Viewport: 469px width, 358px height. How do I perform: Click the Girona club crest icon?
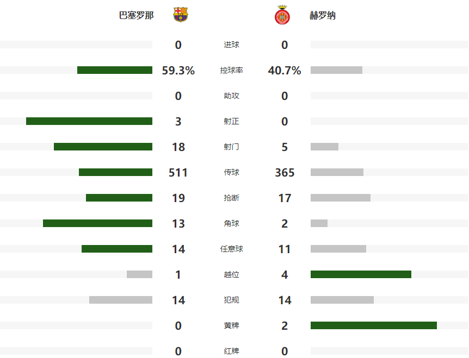[x=282, y=15]
